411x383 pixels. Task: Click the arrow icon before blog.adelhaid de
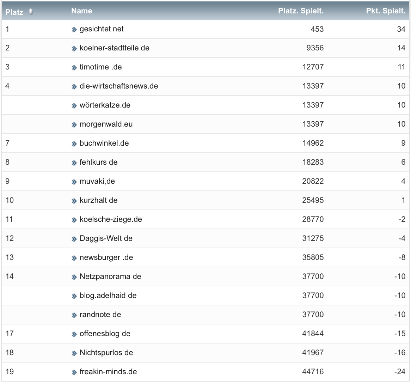74,296
